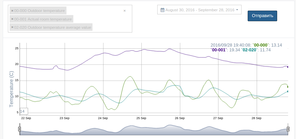
Task: Remove the 02-020 Outdoor temperature average tag
Action: [x=12, y=27]
